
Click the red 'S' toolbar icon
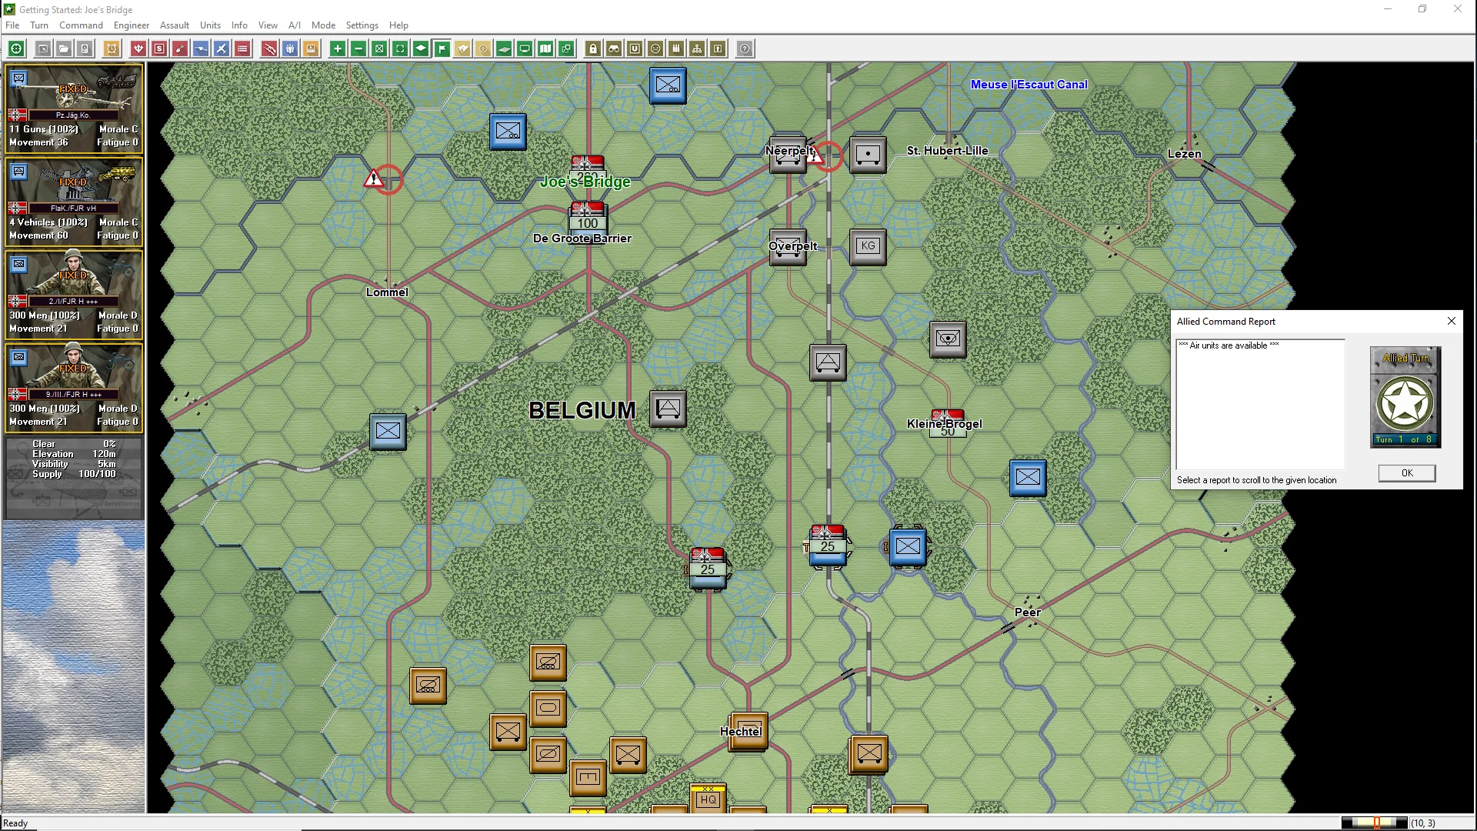(x=159, y=49)
